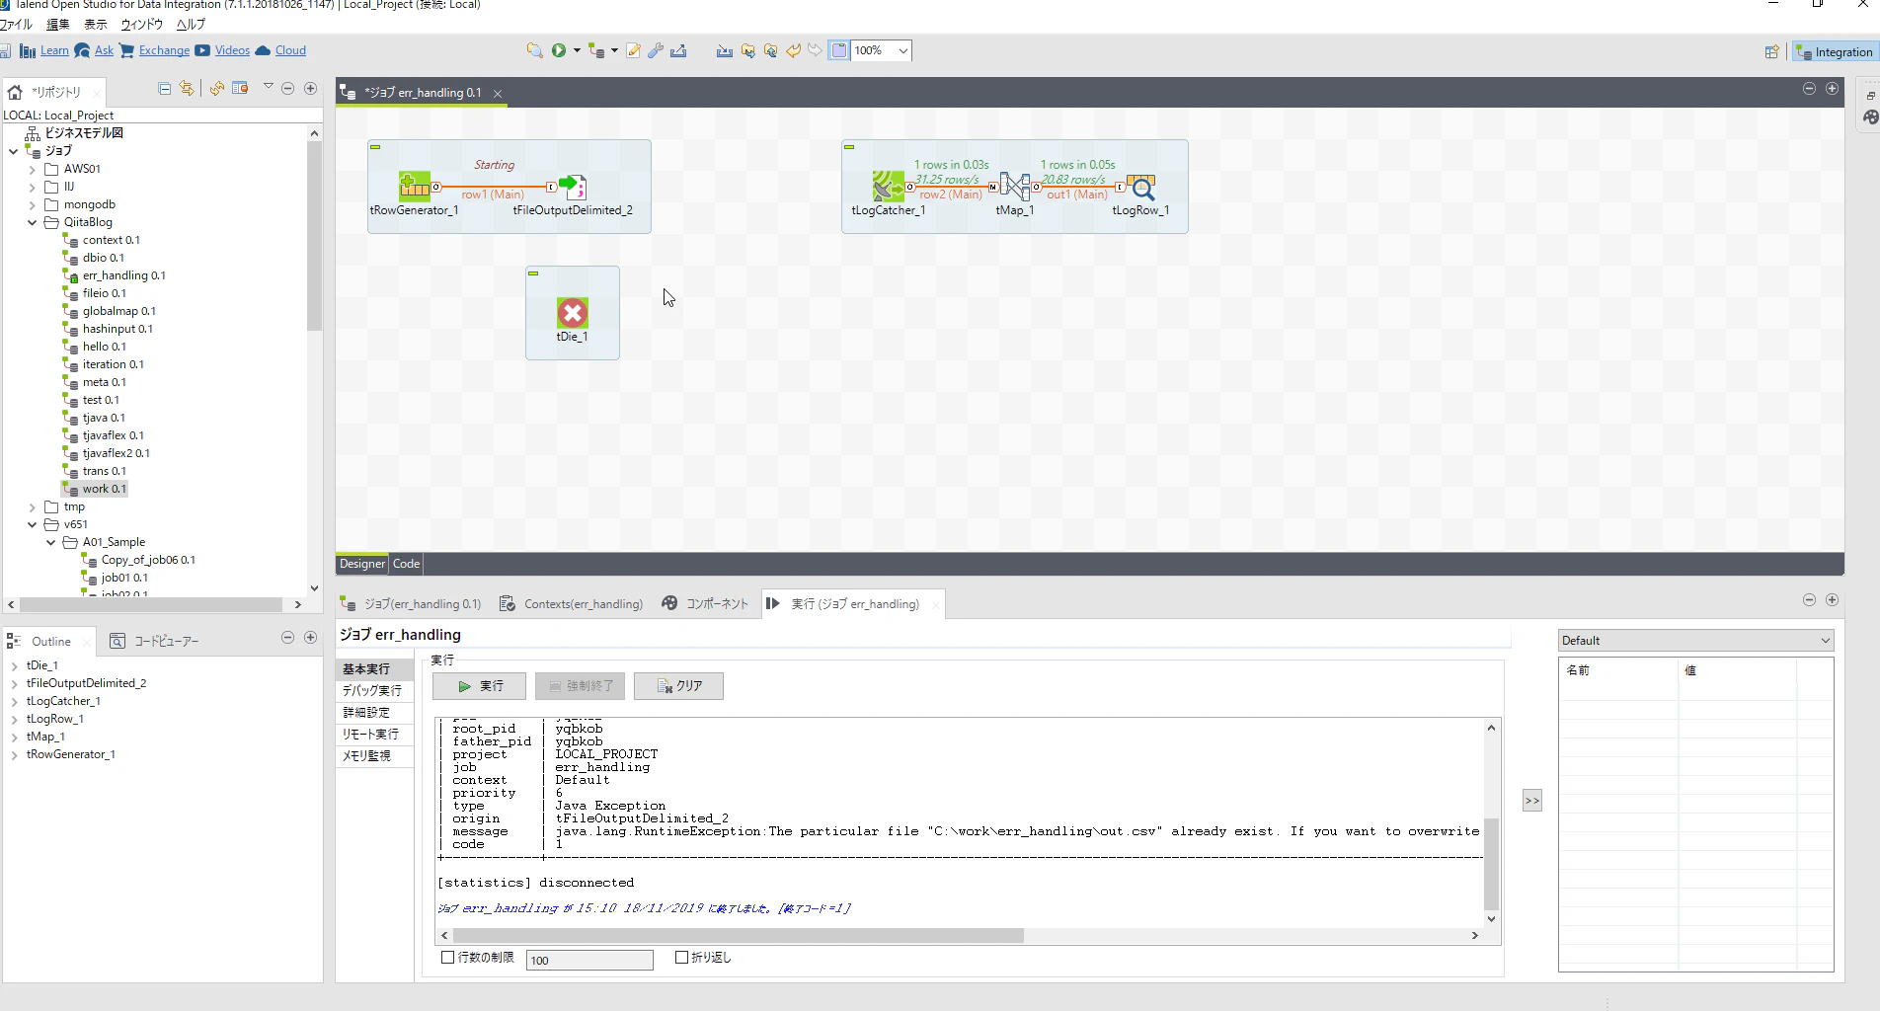Click the search magnifier icon in the toolbar
1880x1011 pixels.
534,50
